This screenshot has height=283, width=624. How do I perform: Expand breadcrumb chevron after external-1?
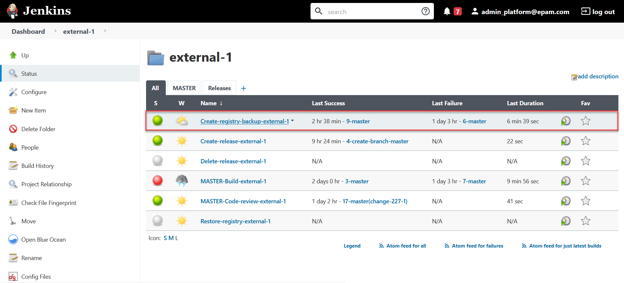[105, 31]
